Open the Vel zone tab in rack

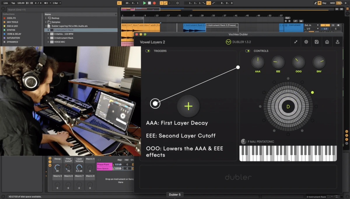click(127, 160)
